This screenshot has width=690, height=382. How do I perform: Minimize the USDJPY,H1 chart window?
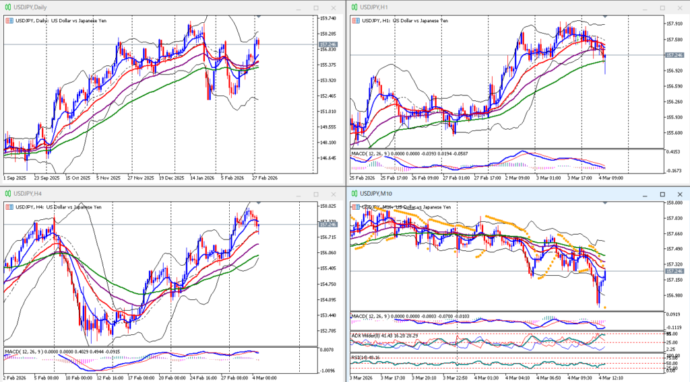645,7
